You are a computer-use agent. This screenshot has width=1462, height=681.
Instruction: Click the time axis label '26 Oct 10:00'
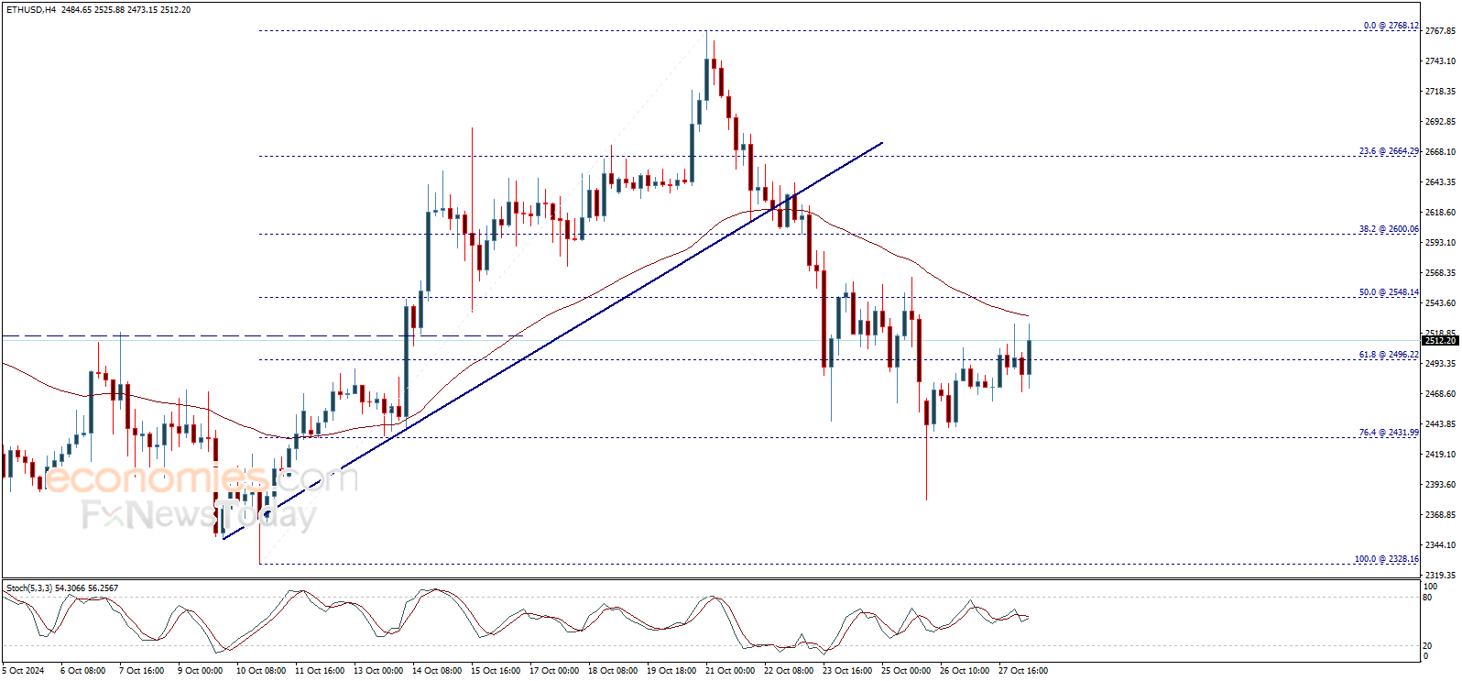(964, 671)
